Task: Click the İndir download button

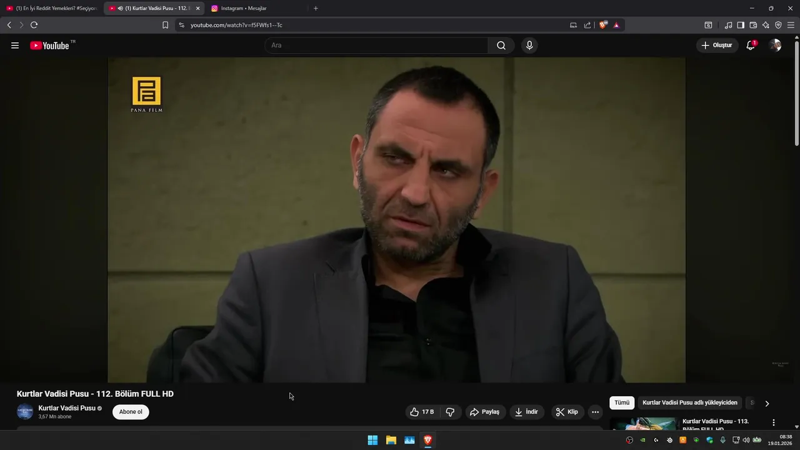Action: point(527,412)
